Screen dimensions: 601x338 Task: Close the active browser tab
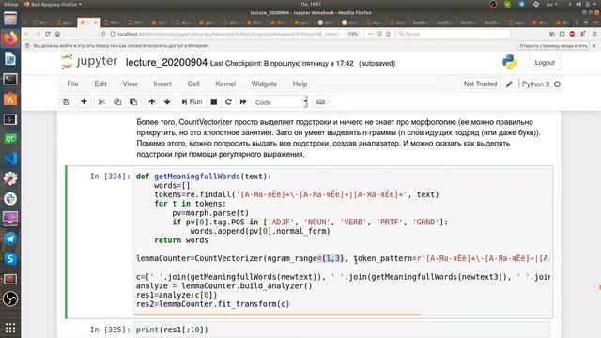(96, 23)
